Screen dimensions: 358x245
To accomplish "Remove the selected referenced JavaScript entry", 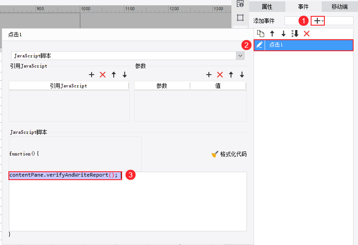I will pos(103,75).
